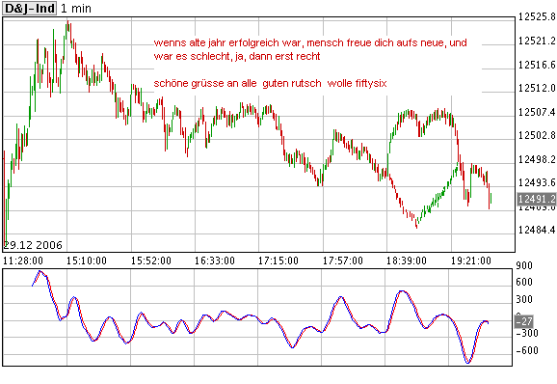Click the 12484.4 price axis label
Screen dimensions: 557x384
point(537,230)
